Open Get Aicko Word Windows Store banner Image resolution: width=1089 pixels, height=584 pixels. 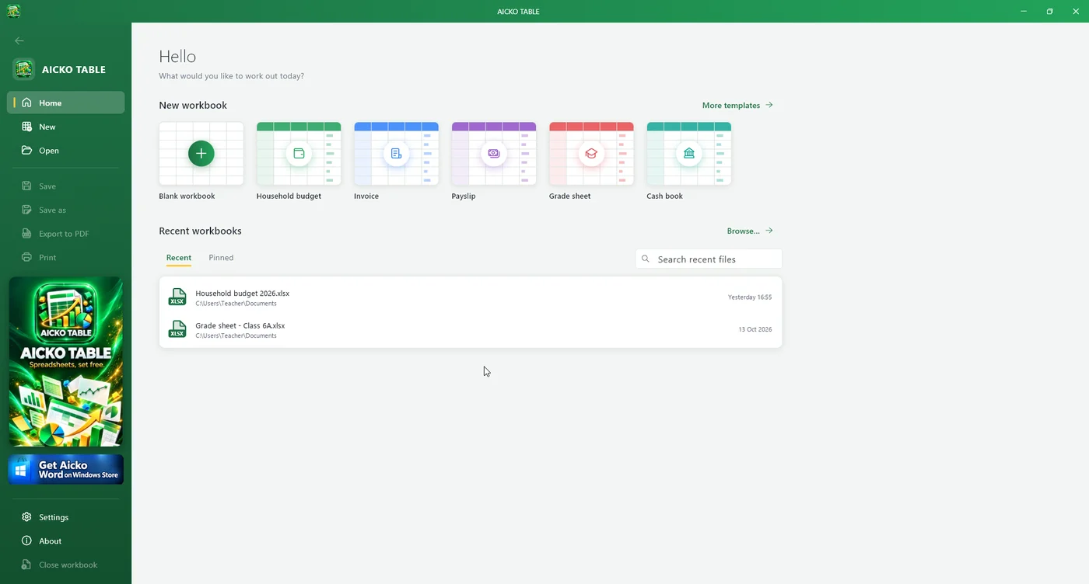(66, 469)
